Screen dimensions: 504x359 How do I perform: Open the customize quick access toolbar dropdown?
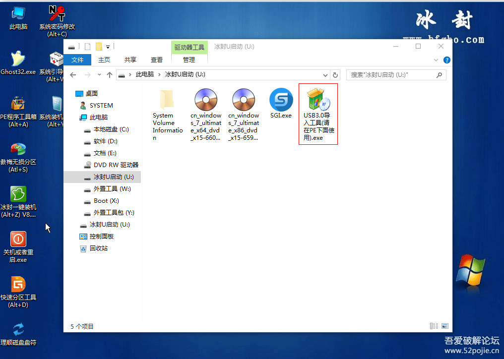pos(108,47)
